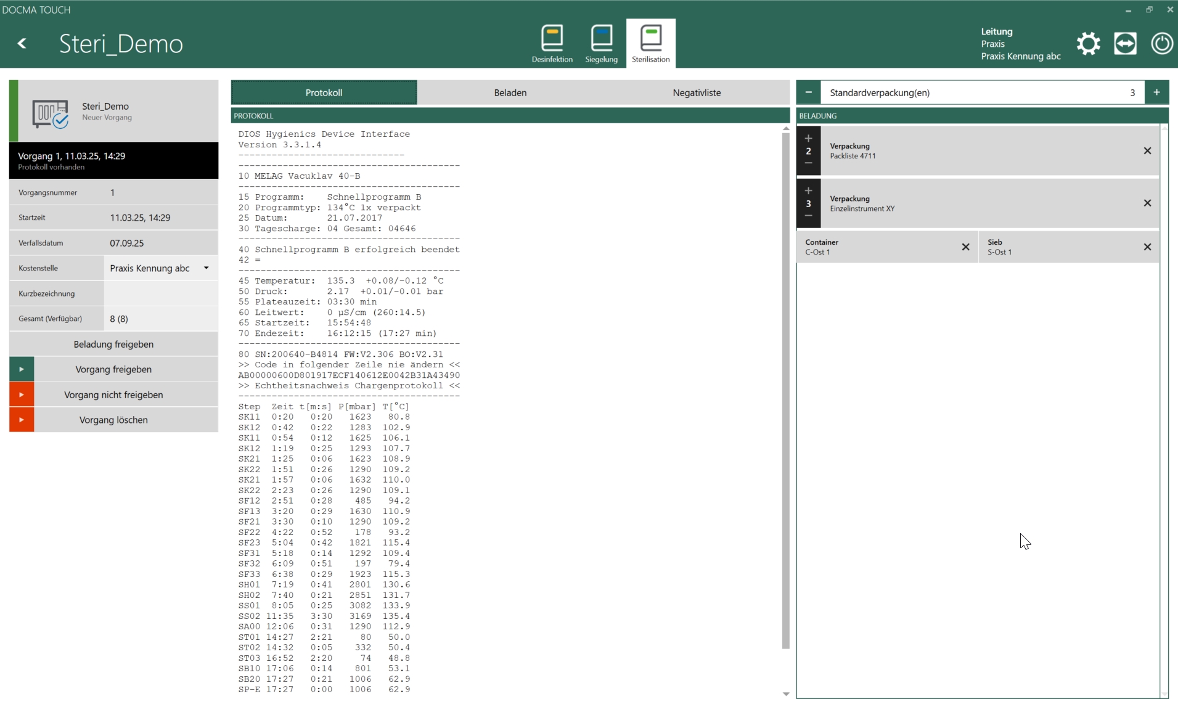This screenshot has width=1178, height=707.
Task: Increase quantity of Packliste 4711
Action: (x=808, y=139)
